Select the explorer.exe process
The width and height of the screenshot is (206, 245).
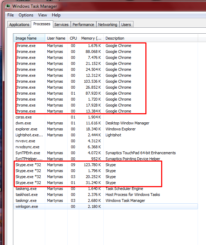coord(106,129)
